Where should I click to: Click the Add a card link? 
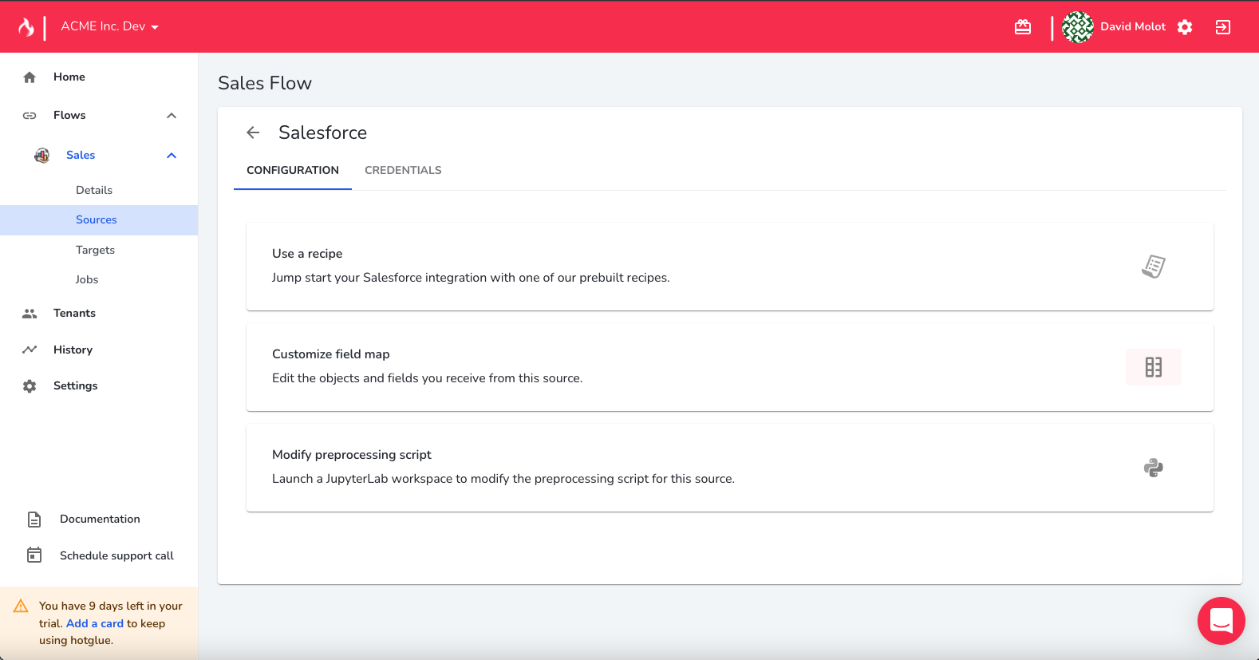[95, 623]
